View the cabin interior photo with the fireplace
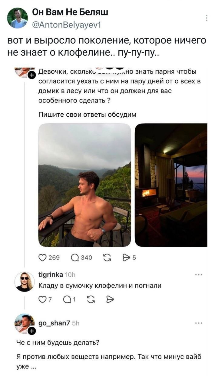 (171, 185)
